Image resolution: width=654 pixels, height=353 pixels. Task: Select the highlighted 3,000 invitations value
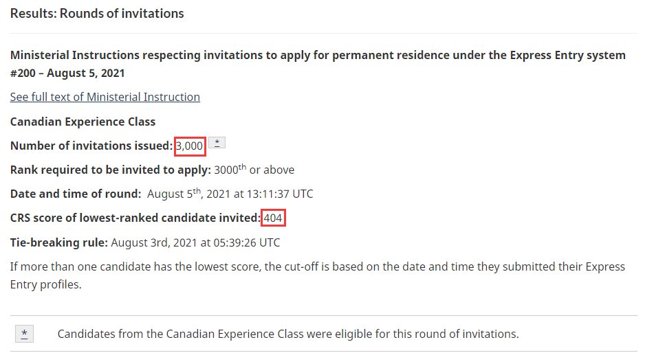coord(189,146)
